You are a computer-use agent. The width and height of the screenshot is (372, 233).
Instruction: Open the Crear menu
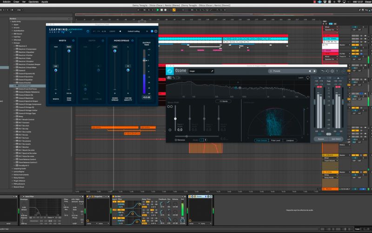pyautogui.click(x=16, y=2)
